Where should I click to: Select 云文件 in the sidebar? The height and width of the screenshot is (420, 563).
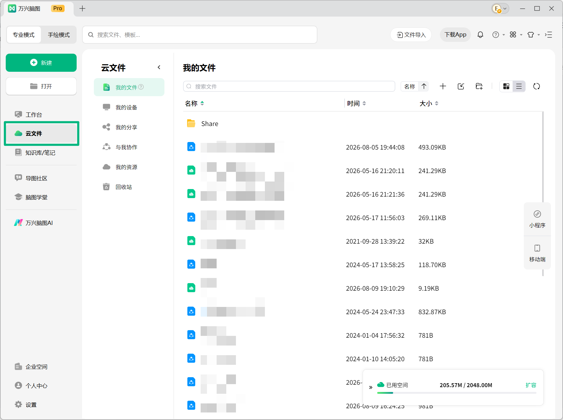[x=42, y=134]
